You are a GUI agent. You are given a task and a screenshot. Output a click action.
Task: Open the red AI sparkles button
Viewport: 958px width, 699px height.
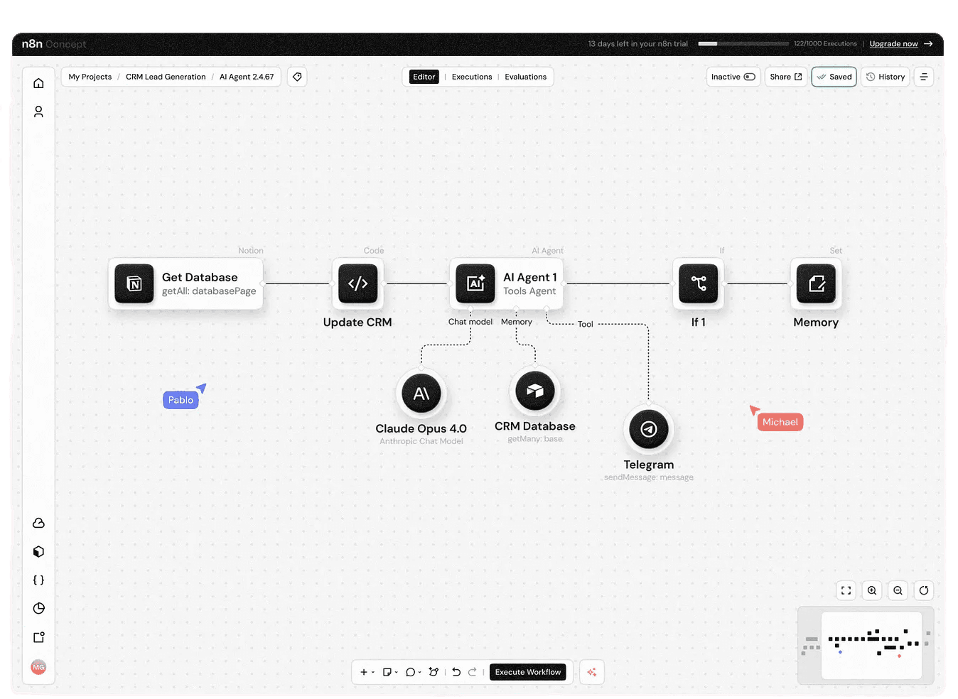click(592, 672)
